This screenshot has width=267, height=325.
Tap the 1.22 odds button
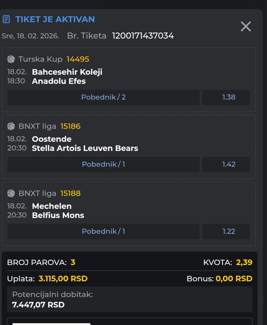229,231
